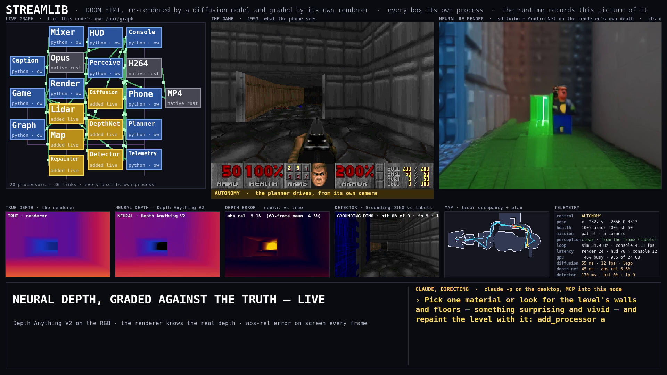Click the depth error abs rel heatmap
This screenshot has height=375, width=667.
(277, 244)
